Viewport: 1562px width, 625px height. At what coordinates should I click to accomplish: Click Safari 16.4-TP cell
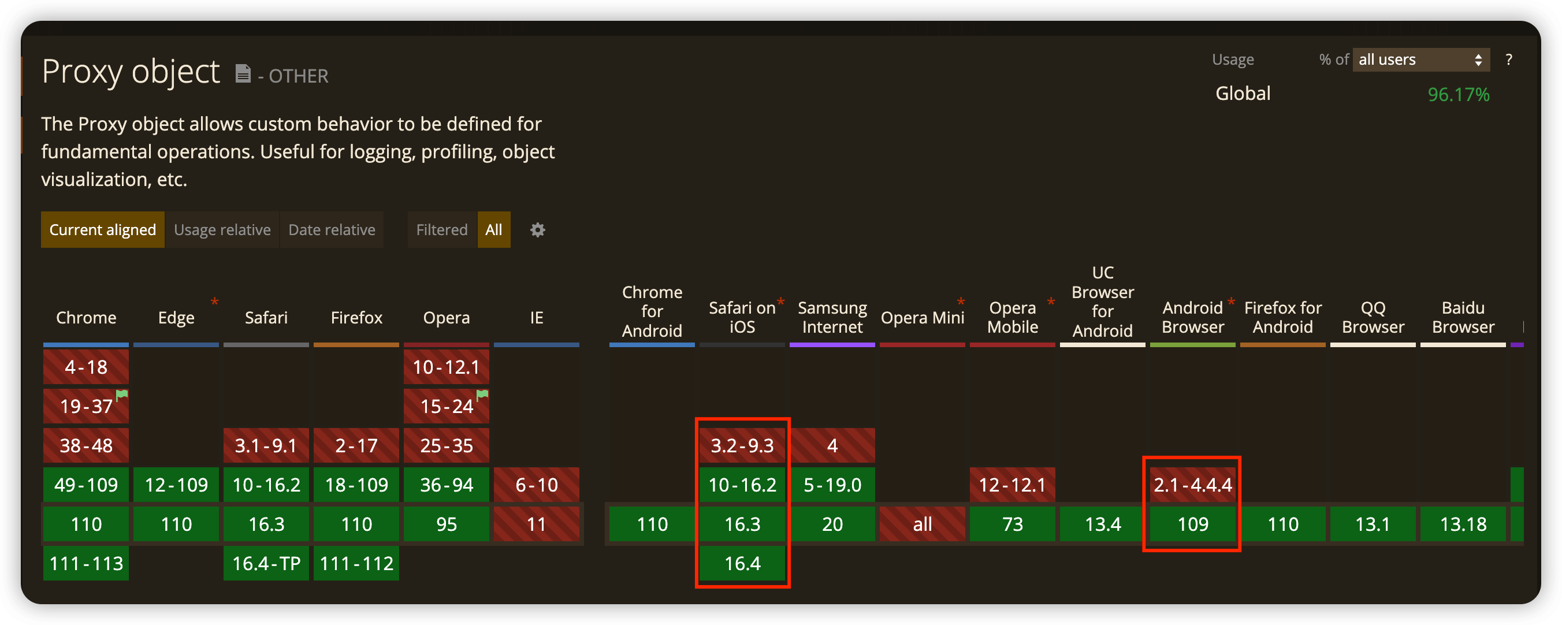click(x=266, y=564)
